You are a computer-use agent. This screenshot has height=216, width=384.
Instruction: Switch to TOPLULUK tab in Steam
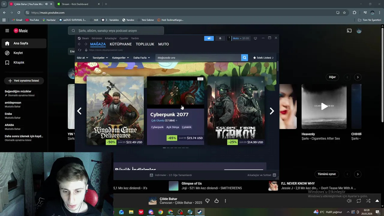pos(145,44)
